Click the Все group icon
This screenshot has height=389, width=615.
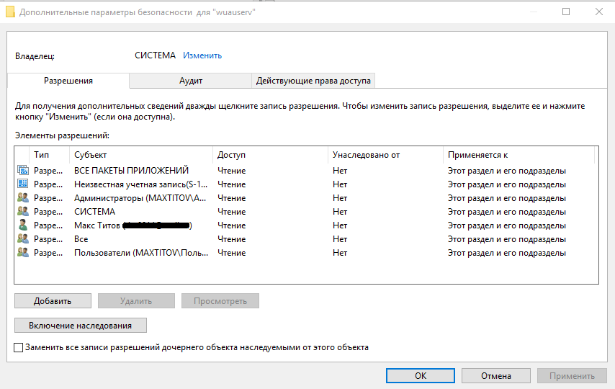23,239
